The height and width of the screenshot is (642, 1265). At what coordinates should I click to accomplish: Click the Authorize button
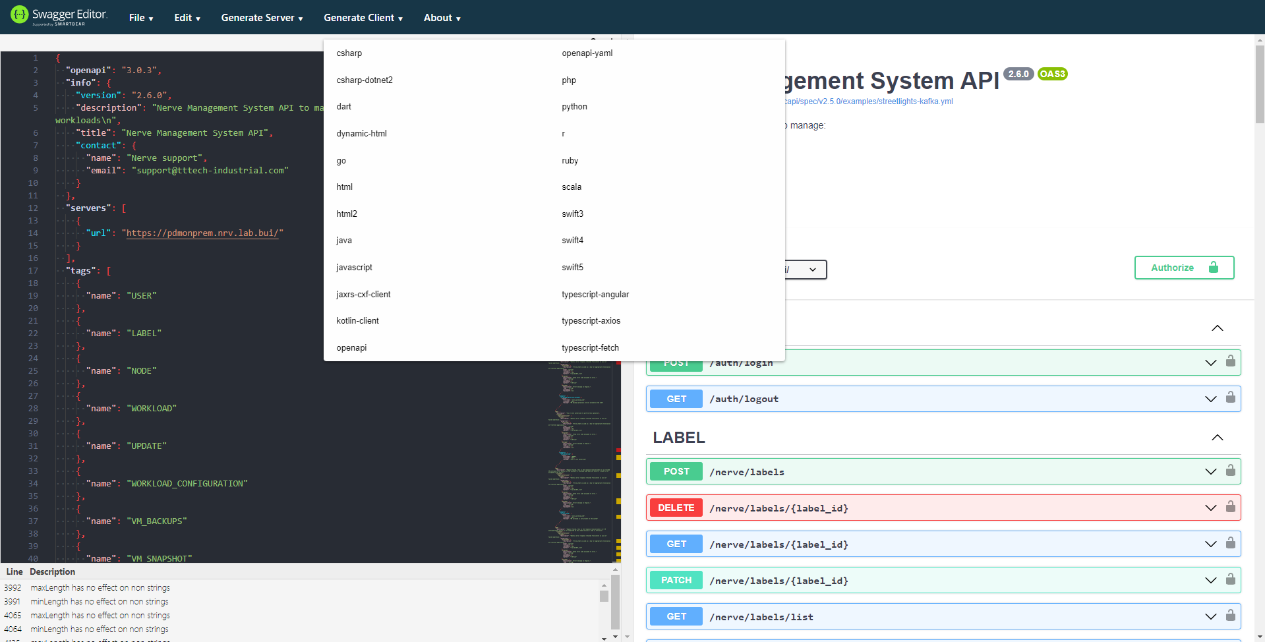pyautogui.click(x=1183, y=268)
